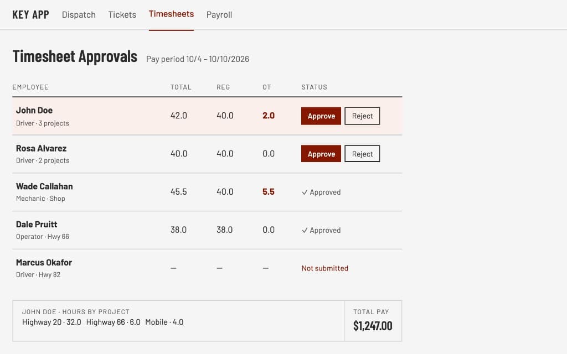
Task: Click the Operator · Hwy 66 subtitle
Action: 42,237
